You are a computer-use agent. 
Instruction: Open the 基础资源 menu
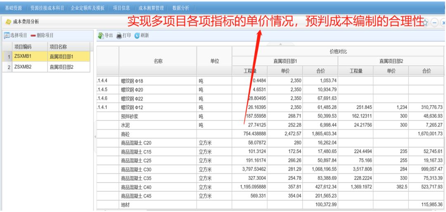[13, 7]
